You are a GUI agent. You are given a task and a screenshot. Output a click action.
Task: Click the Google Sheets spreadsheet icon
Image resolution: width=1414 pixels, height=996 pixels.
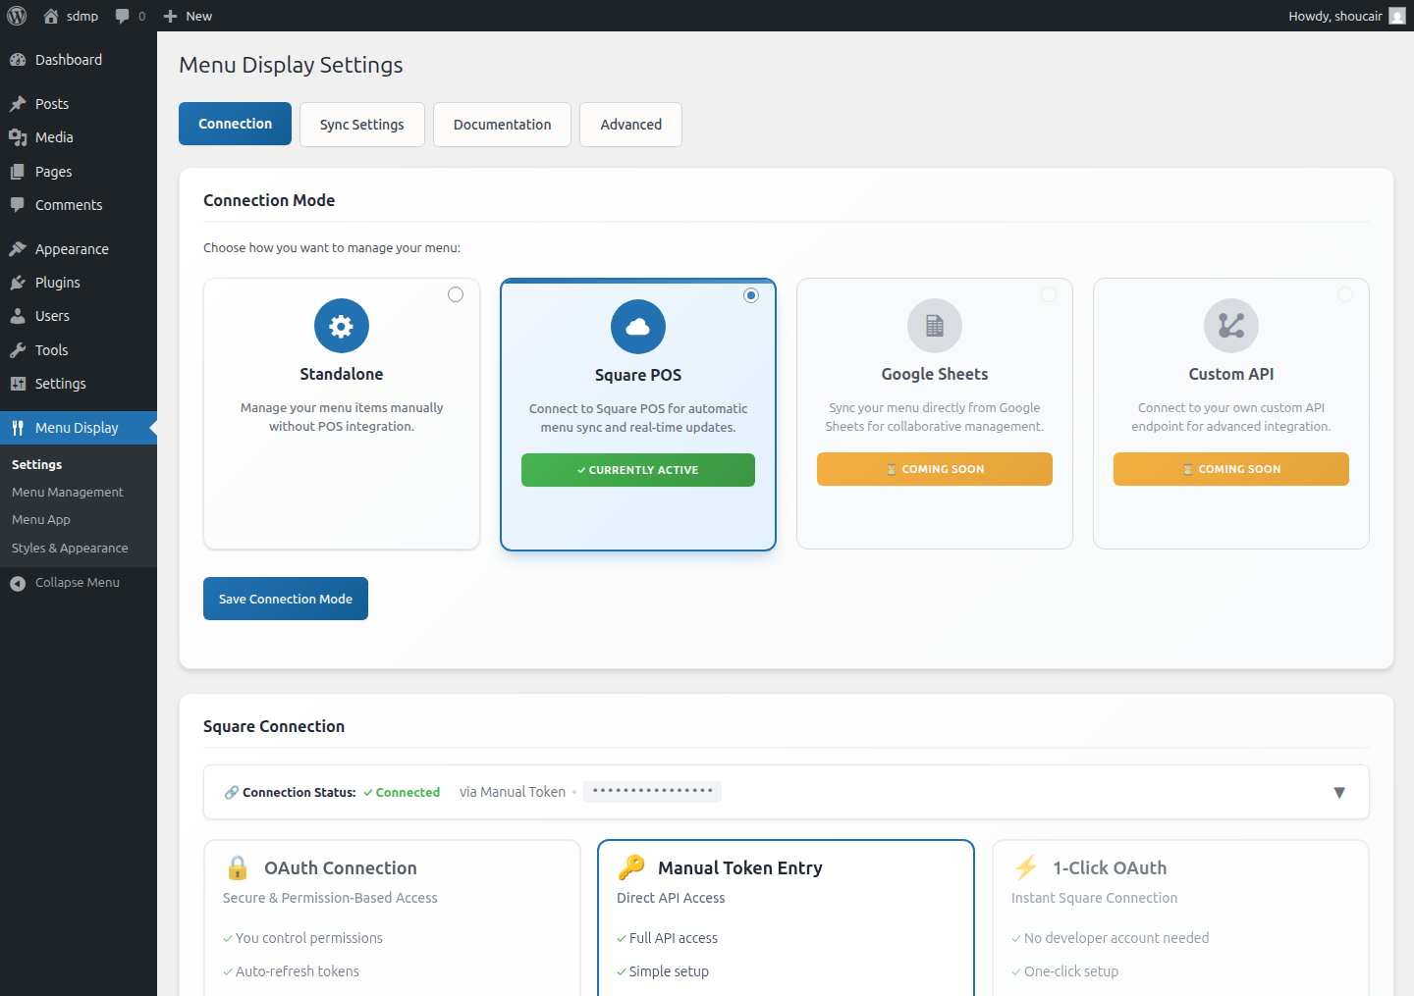pos(935,326)
